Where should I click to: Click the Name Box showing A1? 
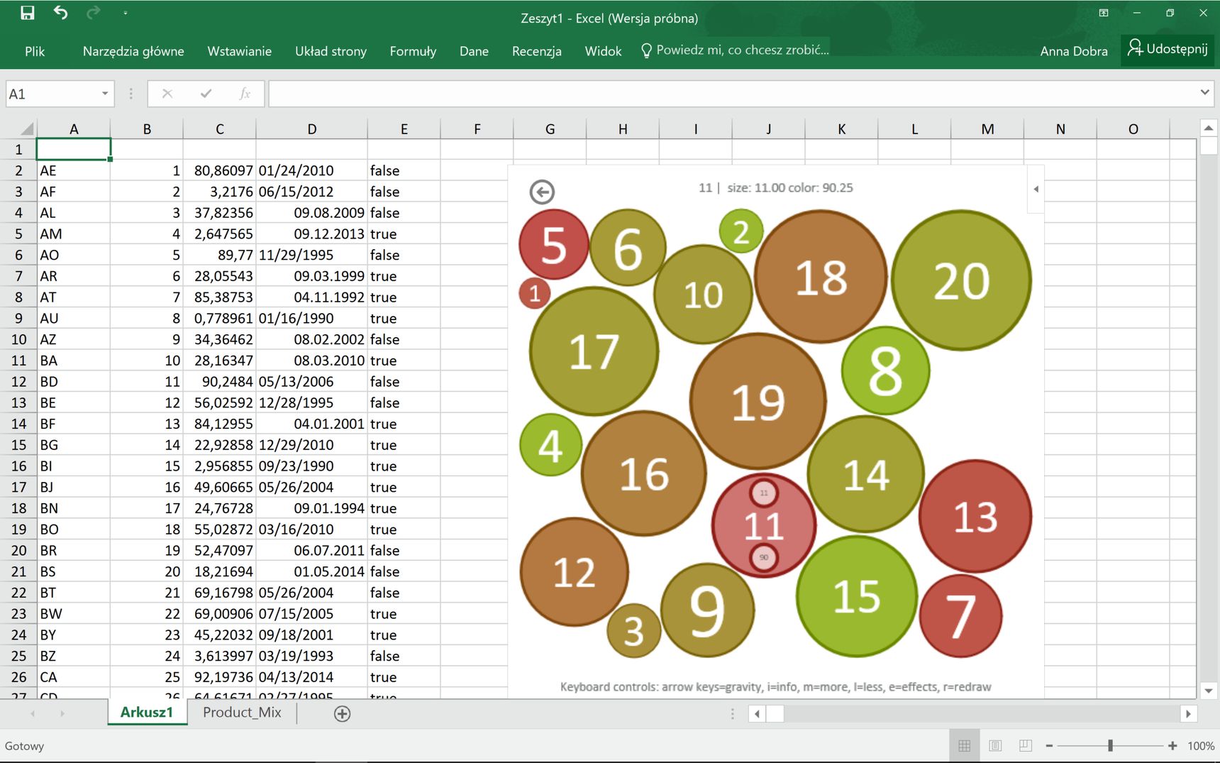51,94
